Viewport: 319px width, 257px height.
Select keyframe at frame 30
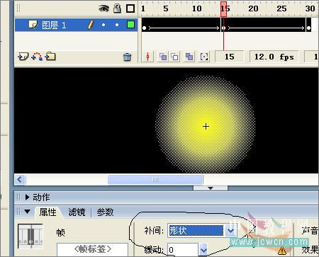308,28
